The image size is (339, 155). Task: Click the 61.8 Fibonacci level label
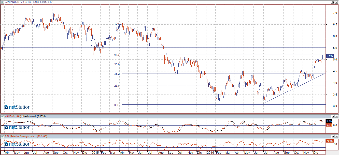click(117, 54)
